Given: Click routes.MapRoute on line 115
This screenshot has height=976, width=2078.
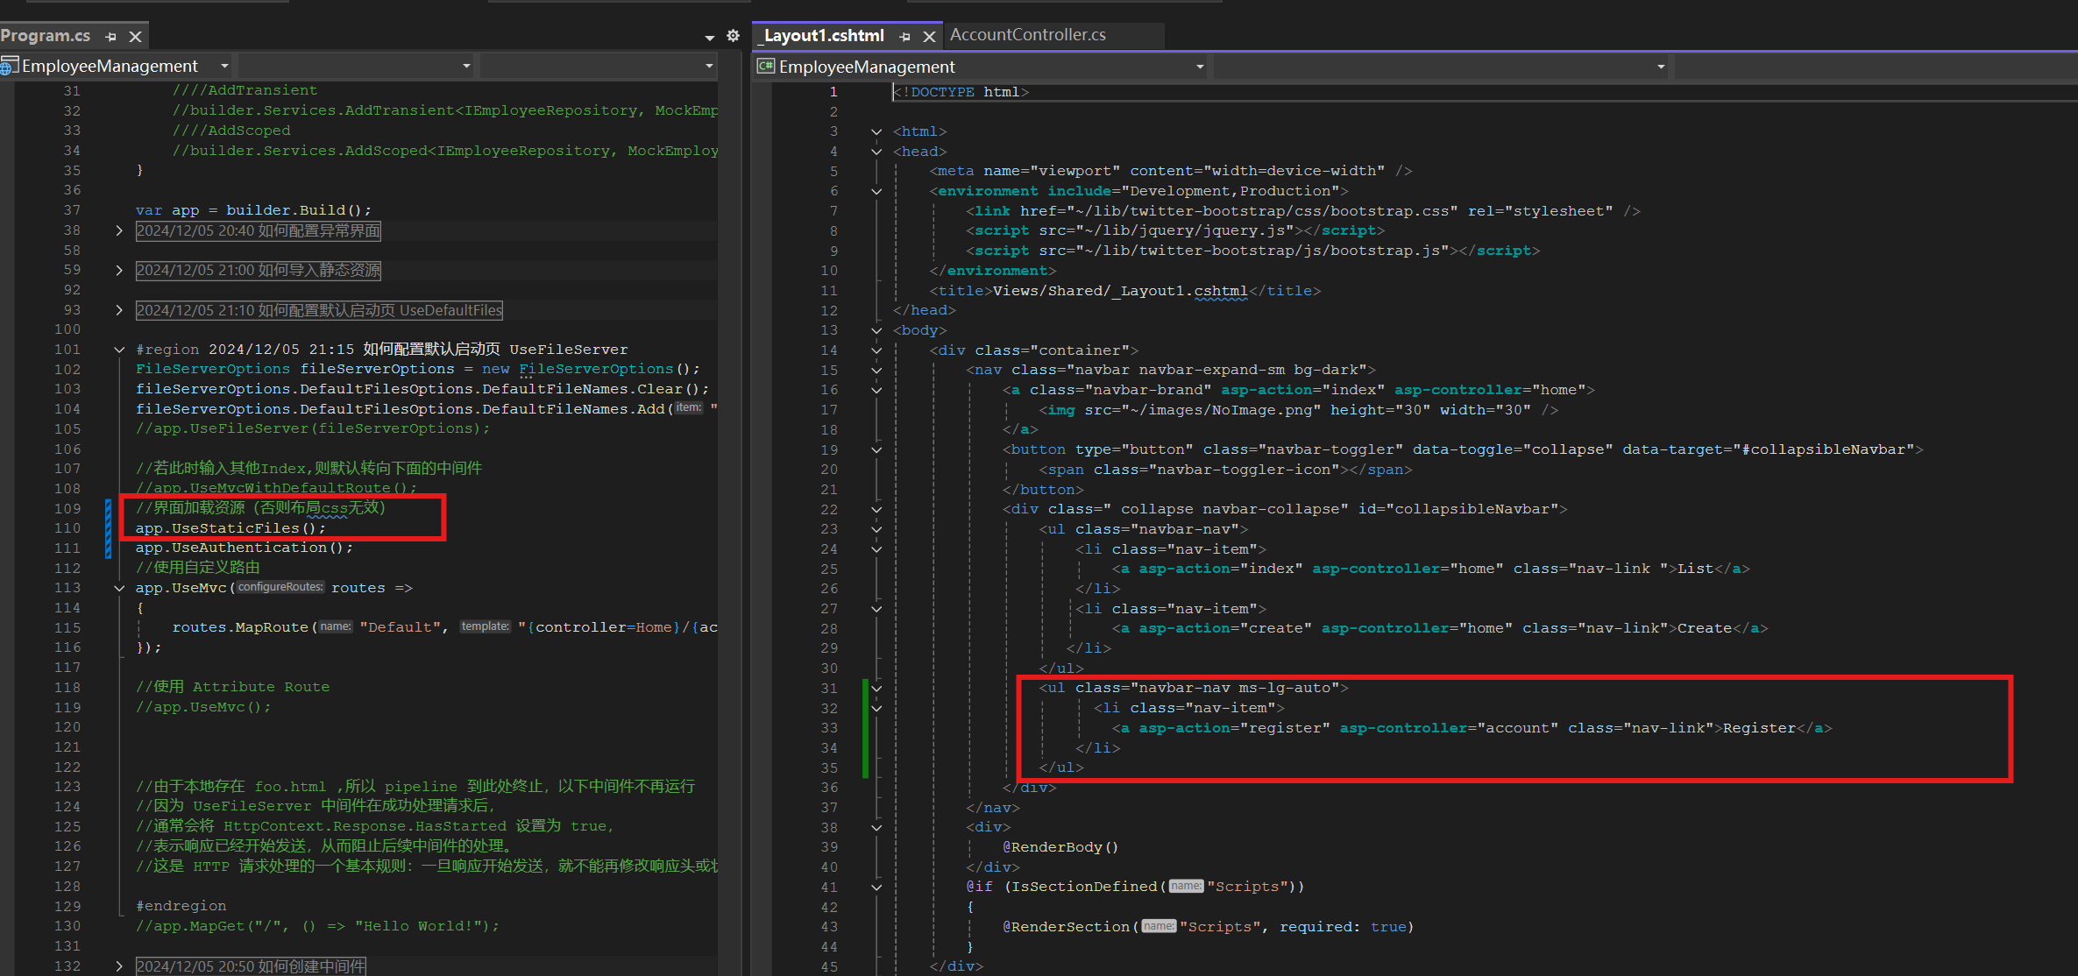Looking at the screenshot, I should pyautogui.click(x=240, y=627).
